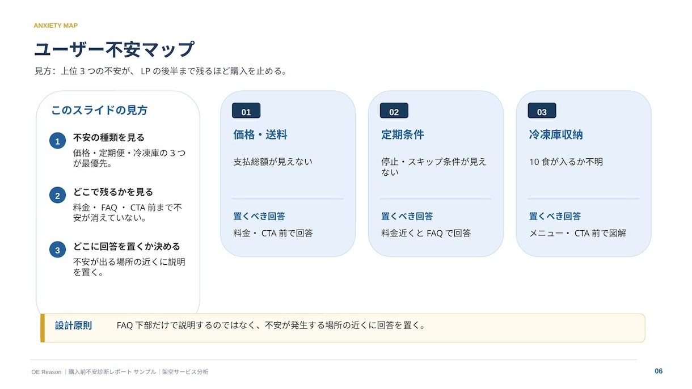Click the text 料金・CTA 前で回答
692x389 pixels.
[x=273, y=233]
